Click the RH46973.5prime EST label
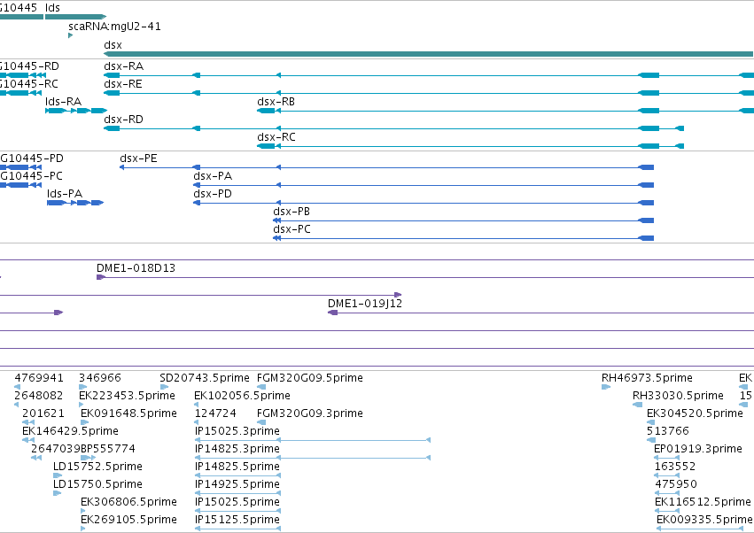Screen dimensions: 754x533 (x=648, y=378)
